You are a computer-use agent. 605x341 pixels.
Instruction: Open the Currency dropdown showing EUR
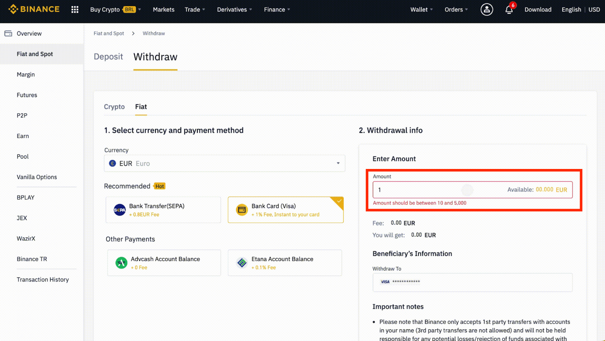click(225, 163)
